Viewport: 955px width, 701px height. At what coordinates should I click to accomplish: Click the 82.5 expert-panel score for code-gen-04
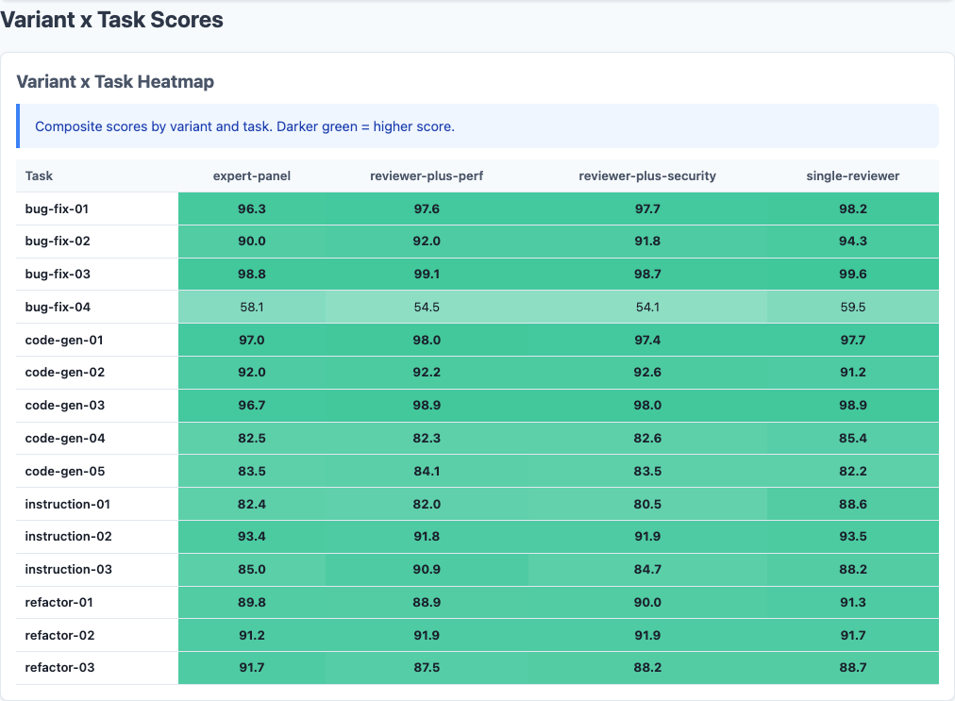pos(252,438)
